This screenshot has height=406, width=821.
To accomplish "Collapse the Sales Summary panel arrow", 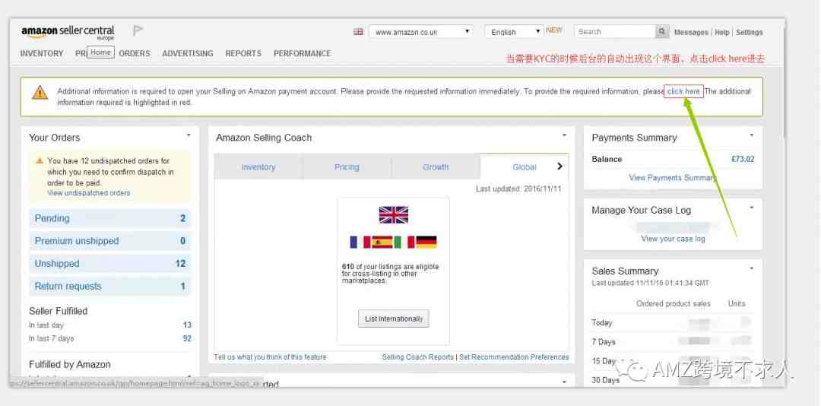I will pos(751,268).
